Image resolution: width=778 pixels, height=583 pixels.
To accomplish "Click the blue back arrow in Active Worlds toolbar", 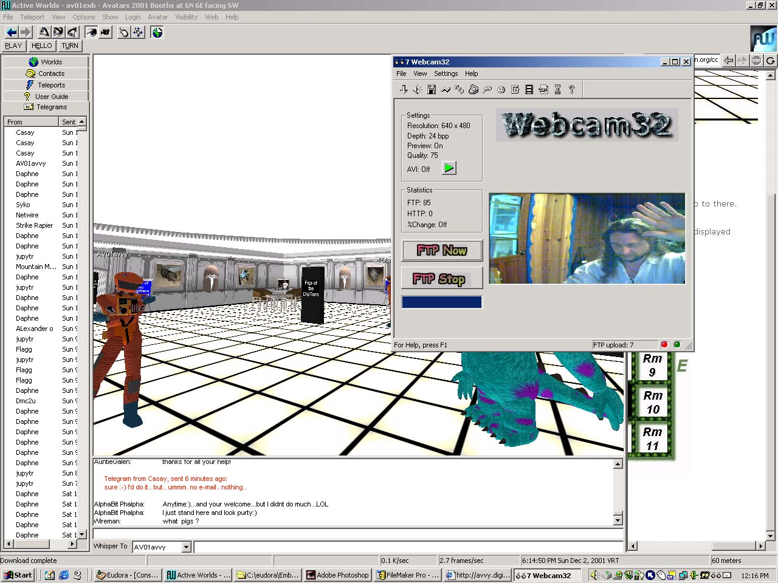I will 12,32.
